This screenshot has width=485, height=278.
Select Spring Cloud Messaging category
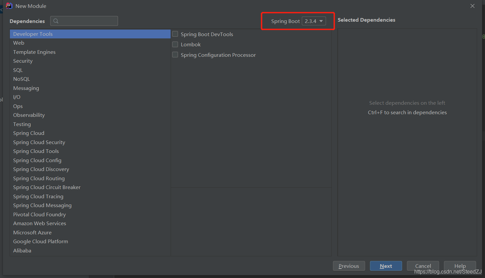point(90,205)
